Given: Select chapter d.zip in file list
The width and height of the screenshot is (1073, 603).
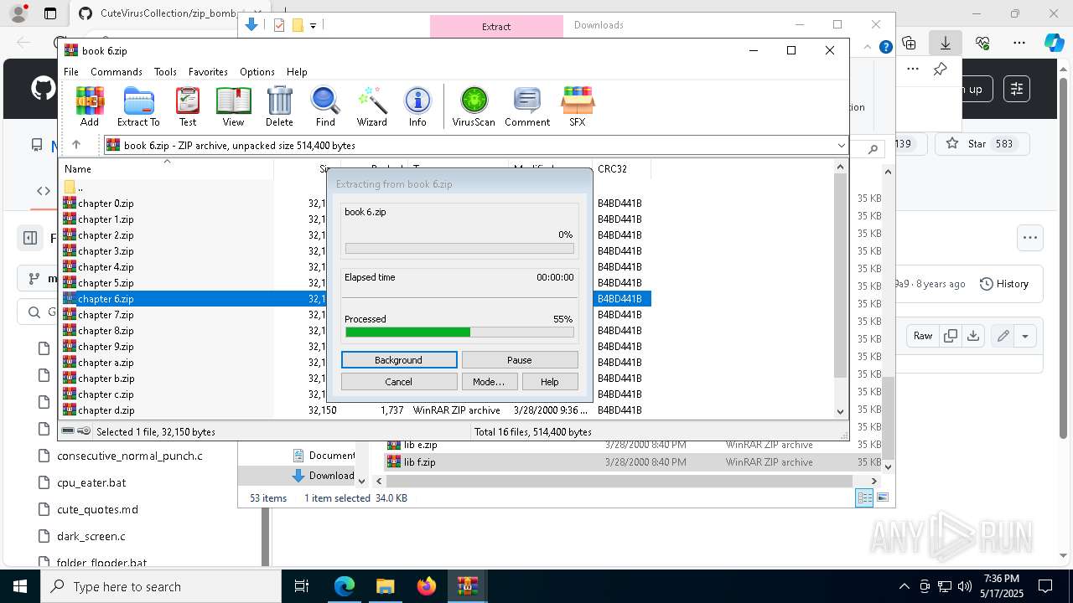Looking at the screenshot, I should (x=106, y=410).
